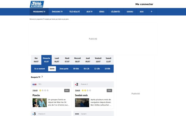Click the Canal+ channel name
Image resolution: width=186 pixels, height=116 pixels.
coord(84,114)
